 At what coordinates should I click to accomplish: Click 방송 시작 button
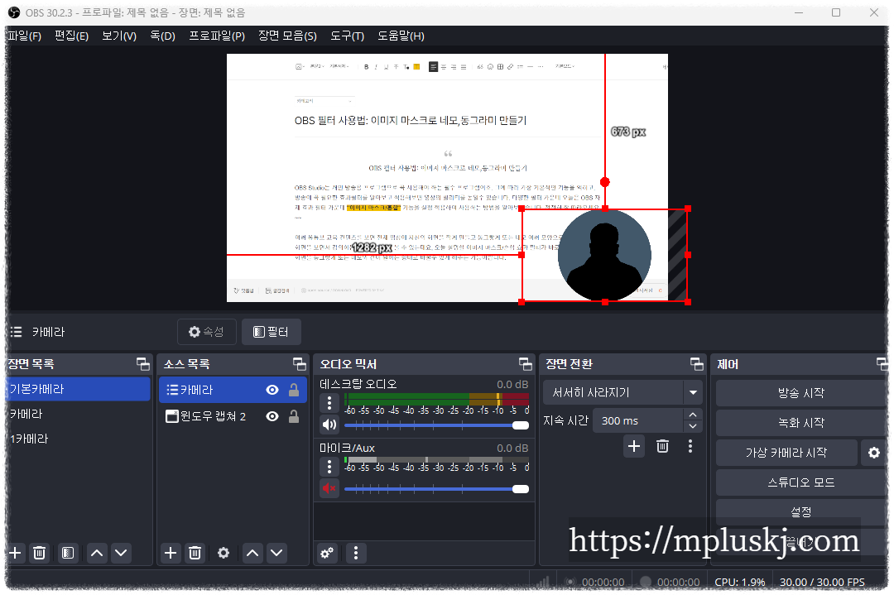(800, 393)
